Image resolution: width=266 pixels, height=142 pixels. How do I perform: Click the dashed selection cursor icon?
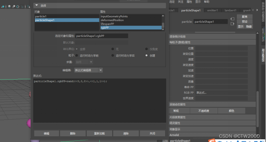[x=29, y=7]
